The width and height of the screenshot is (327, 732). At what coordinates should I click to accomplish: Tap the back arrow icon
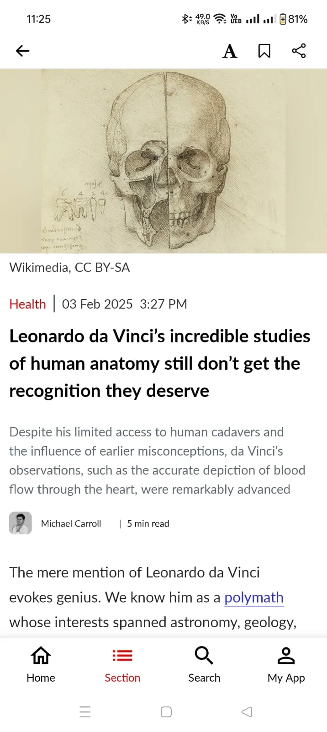point(22,51)
